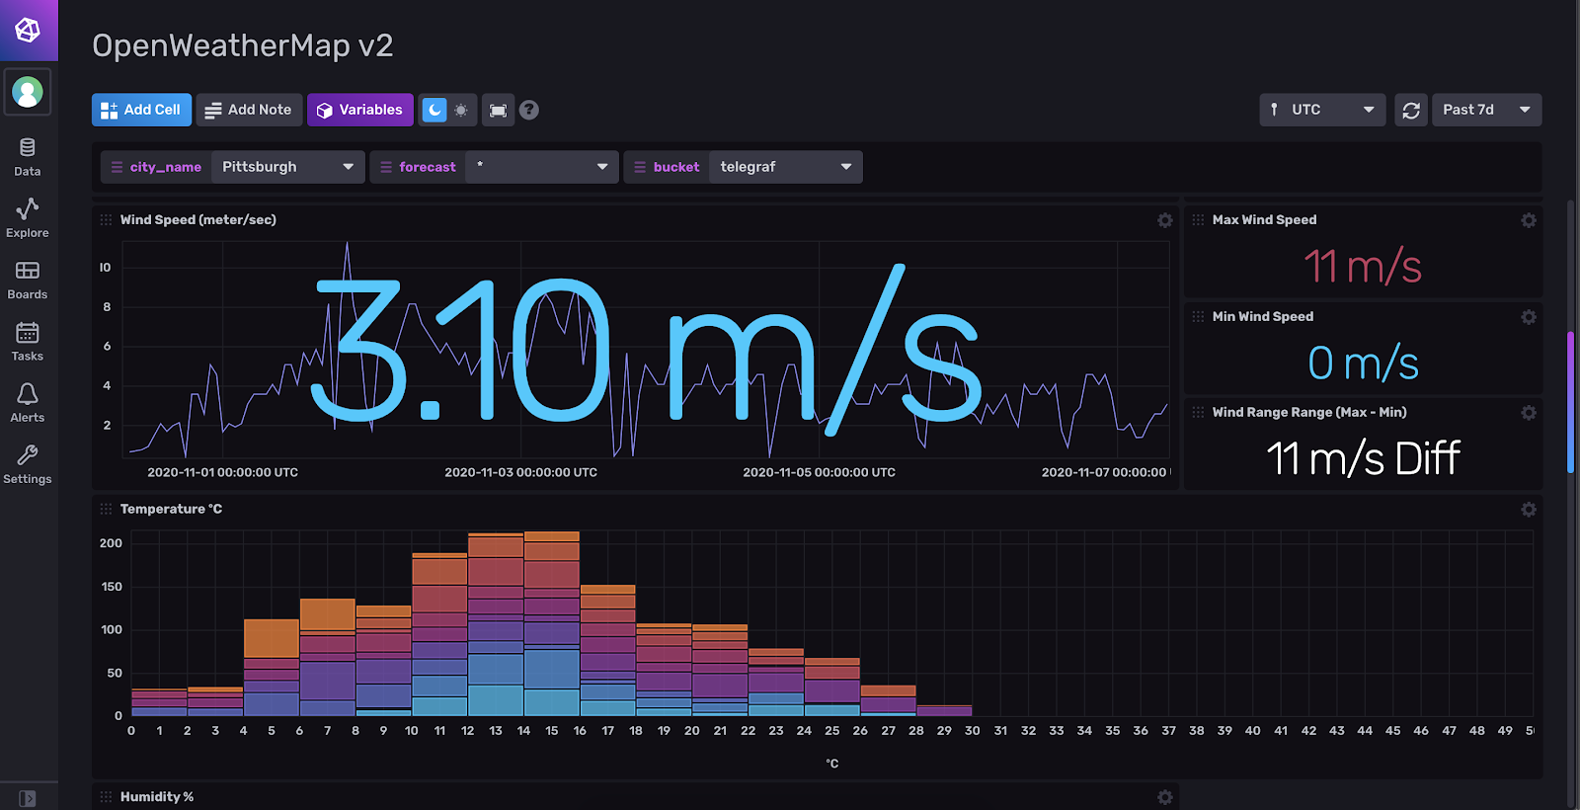Collapse the sidebar navigation

pyautogui.click(x=28, y=797)
